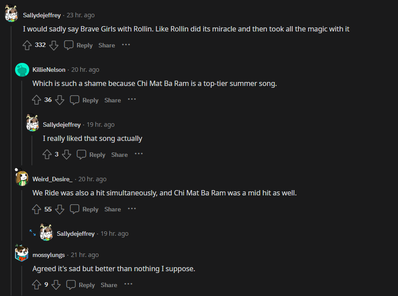
Task: Upvote the 'I really liked that song' comment
Action: pos(47,155)
